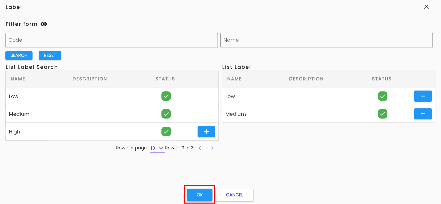Click the CANCEL button
Image resolution: width=441 pixels, height=204 pixels.
[235, 195]
